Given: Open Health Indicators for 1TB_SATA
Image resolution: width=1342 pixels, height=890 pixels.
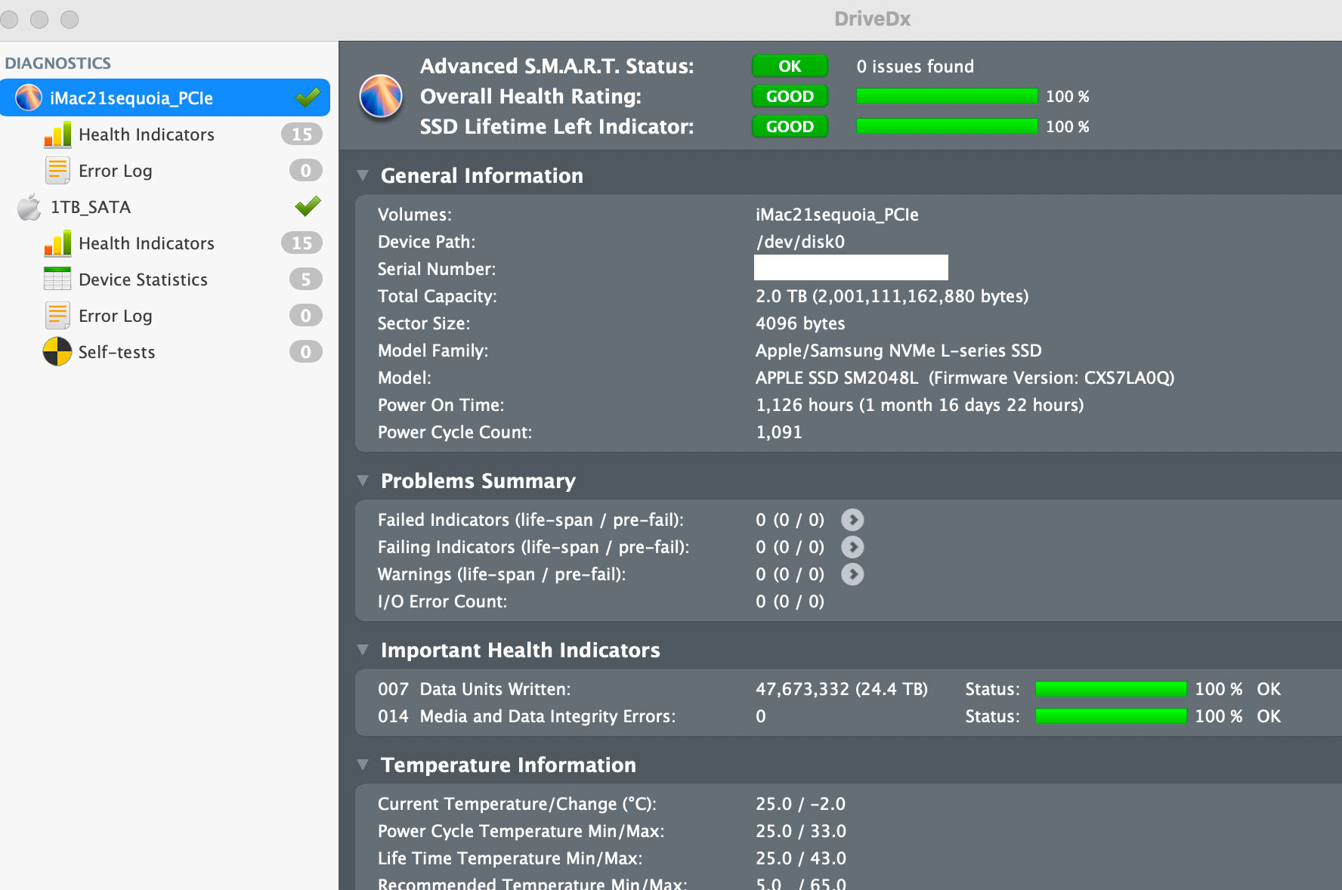Looking at the screenshot, I should click(x=147, y=243).
